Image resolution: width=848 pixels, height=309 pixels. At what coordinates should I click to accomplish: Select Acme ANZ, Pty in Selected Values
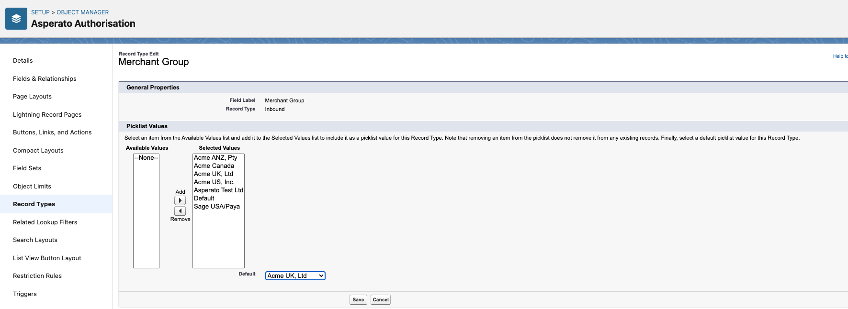point(218,158)
